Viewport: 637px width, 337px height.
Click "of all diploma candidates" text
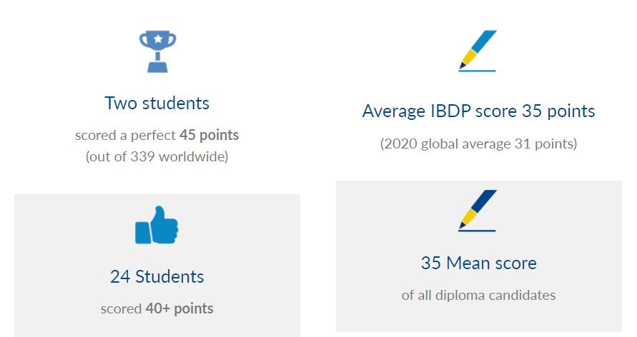click(479, 295)
